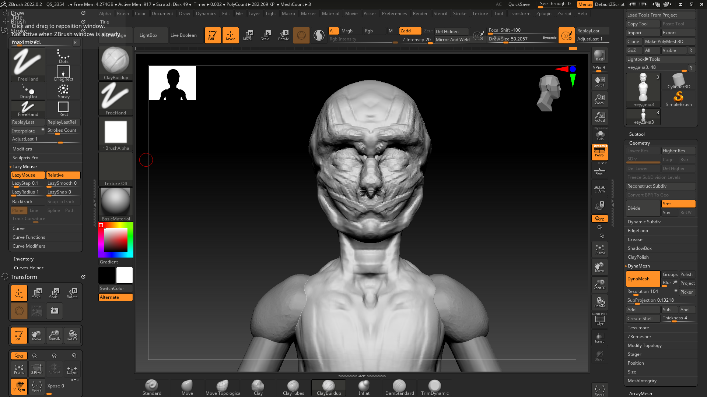Expand the Subtool panel
This screenshot has width=707, height=397.
637,134
